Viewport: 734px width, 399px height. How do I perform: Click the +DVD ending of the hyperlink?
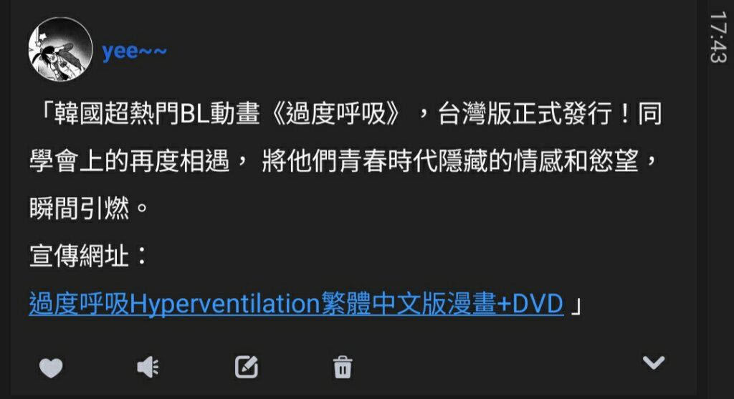[530, 304]
